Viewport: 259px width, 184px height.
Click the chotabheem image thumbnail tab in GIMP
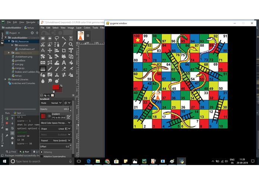point(81,35)
